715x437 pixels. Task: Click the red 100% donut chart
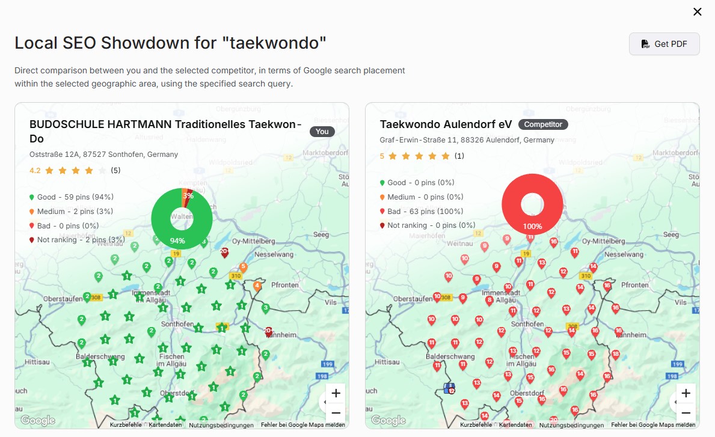tap(532, 204)
